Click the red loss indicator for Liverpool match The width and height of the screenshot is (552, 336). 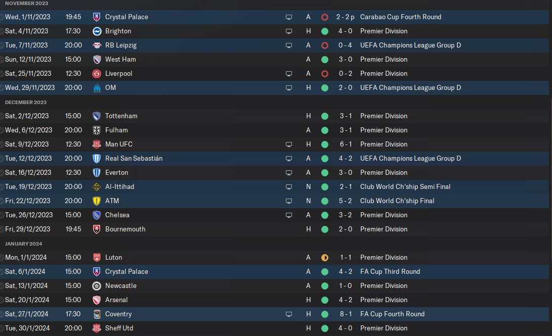click(x=324, y=73)
